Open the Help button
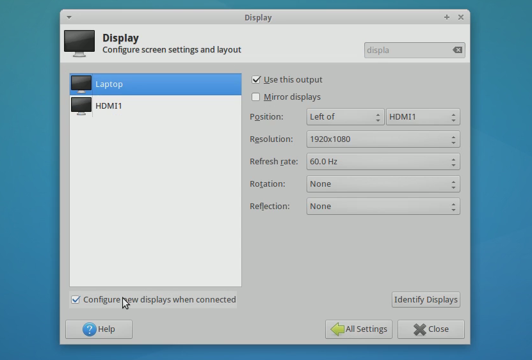532x360 pixels. point(99,329)
